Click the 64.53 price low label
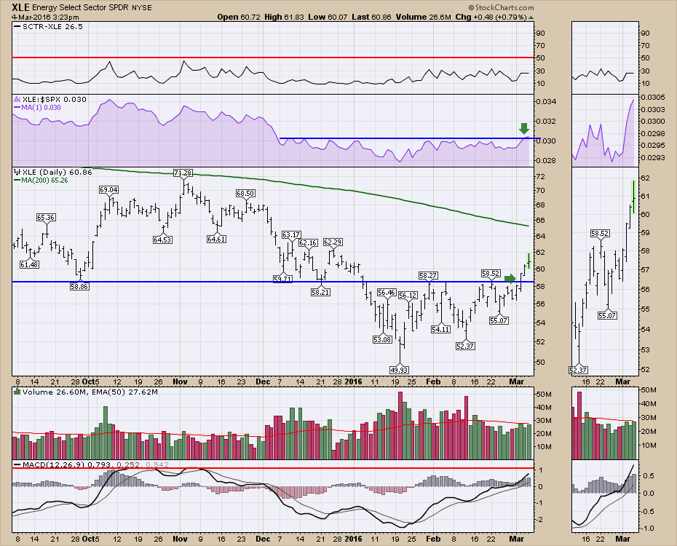The image size is (677, 546). 162,239
